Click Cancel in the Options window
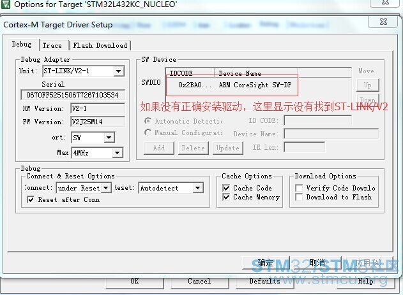This screenshot has height=295, width=403. pos(199,282)
